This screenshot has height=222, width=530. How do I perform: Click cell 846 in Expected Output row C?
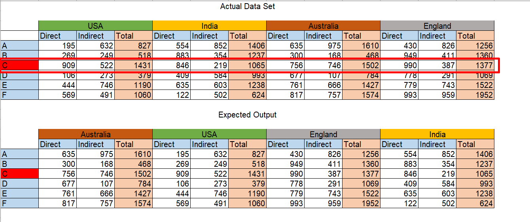click(399, 173)
